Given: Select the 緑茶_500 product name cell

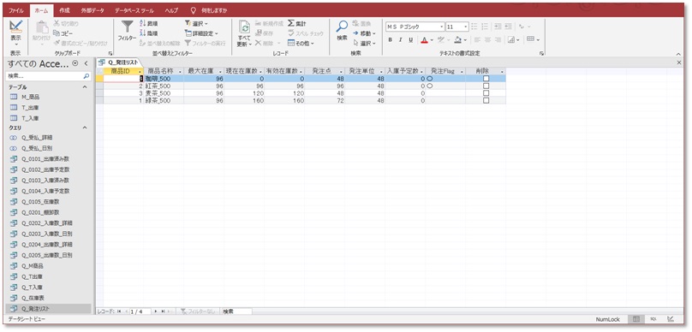Looking at the screenshot, I should click(x=164, y=100).
